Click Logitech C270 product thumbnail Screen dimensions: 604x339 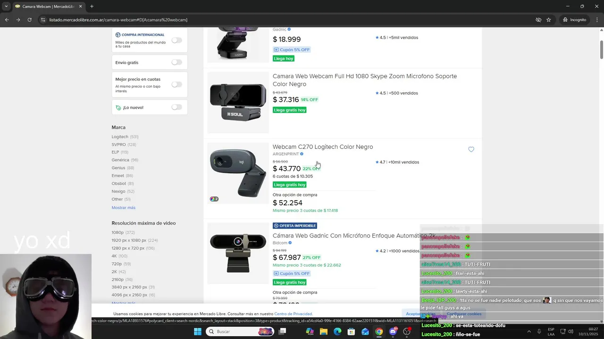pos(238,173)
